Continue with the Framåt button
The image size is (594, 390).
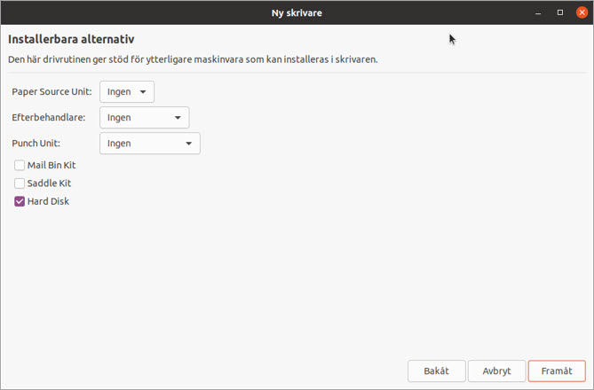point(557,371)
